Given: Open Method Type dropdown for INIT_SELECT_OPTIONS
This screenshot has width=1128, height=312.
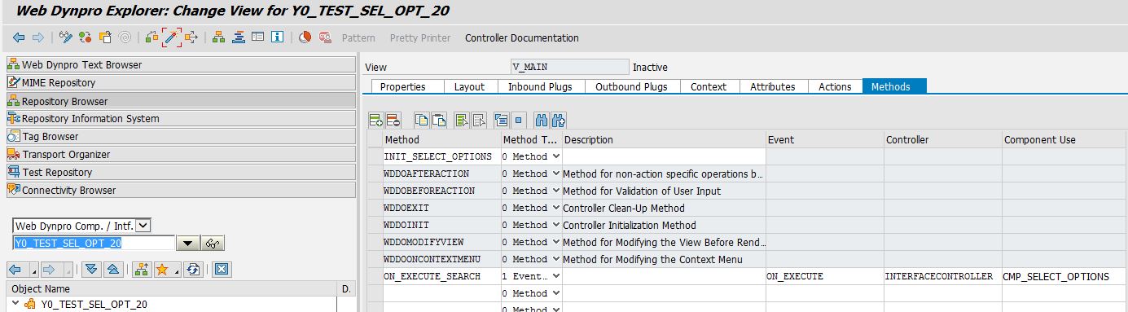Looking at the screenshot, I should tap(556, 156).
